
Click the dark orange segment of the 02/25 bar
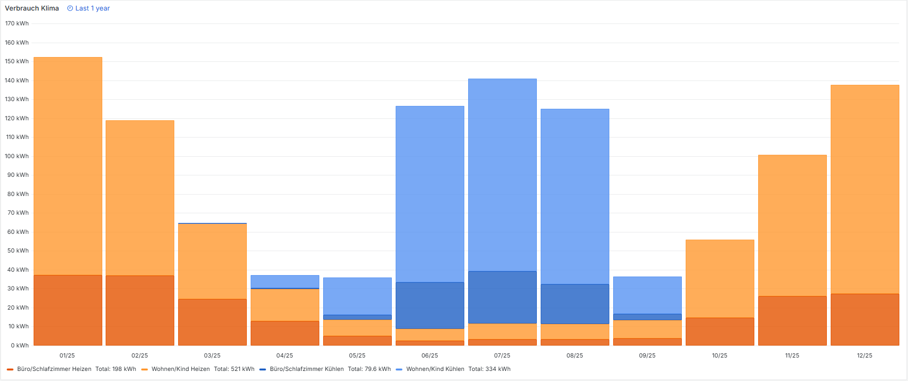tap(140, 310)
